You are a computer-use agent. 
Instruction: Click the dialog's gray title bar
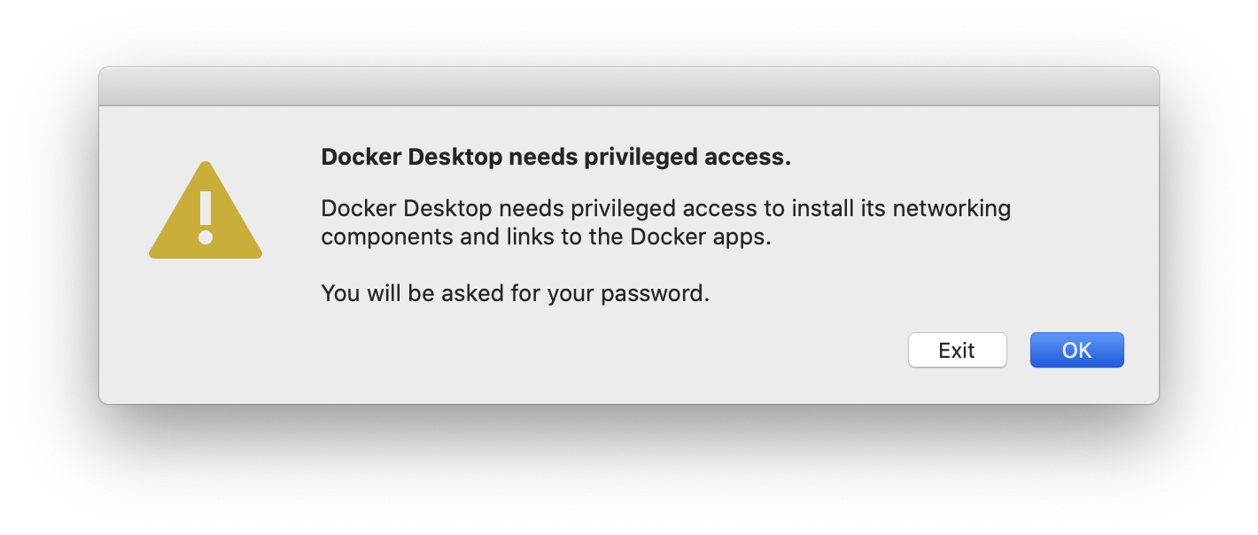[x=629, y=87]
